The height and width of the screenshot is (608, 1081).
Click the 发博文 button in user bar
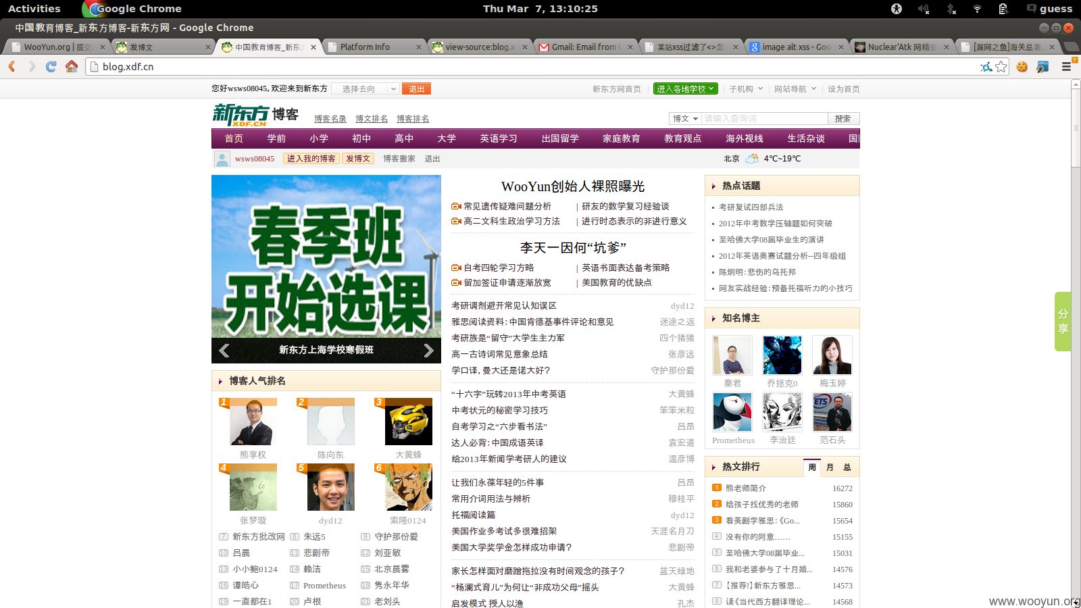358,159
